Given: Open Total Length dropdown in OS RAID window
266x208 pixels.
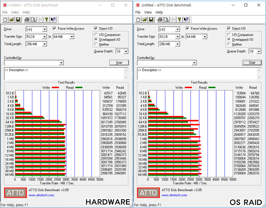Looking at the screenshot, I should [177, 44].
